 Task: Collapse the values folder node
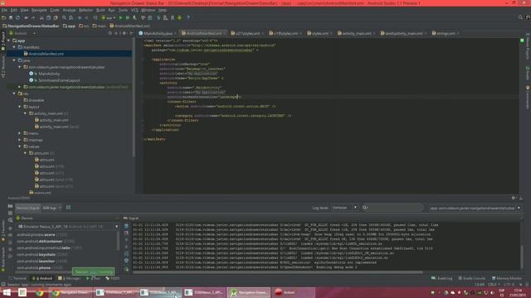(20, 147)
